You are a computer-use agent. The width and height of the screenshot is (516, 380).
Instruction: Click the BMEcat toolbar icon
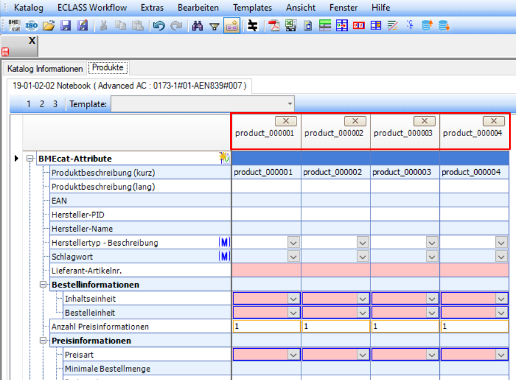[x=14, y=25]
